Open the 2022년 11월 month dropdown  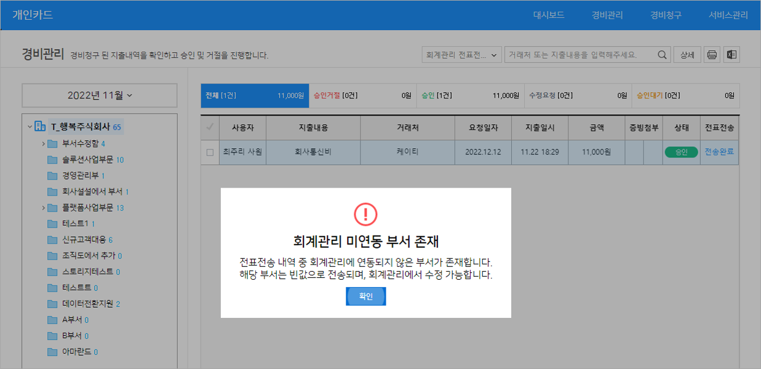pos(100,95)
